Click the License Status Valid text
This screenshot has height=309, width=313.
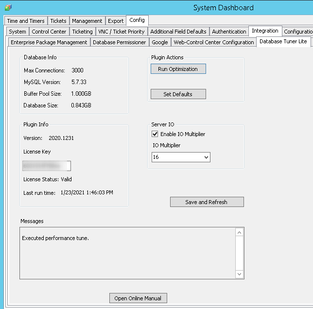pyautogui.click(x=66, y=179)
